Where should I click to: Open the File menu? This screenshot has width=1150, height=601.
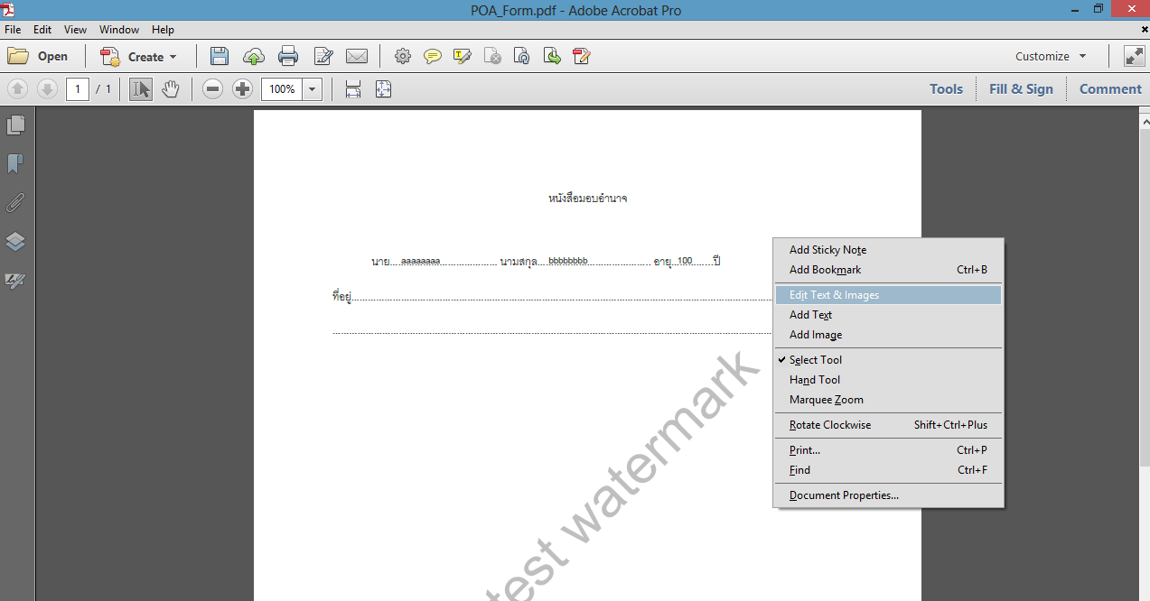pos(13,30)
